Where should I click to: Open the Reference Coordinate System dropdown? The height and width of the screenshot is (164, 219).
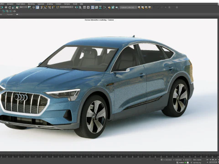pyautogui.click(x=23, y=7)
